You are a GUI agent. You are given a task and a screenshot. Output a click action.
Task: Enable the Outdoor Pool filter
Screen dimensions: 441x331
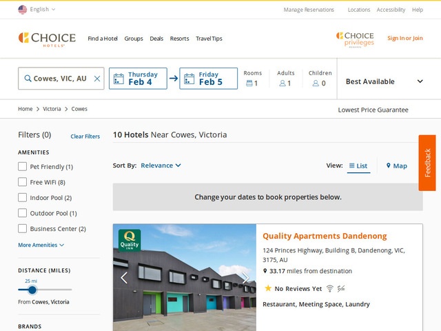pos(23,213)
